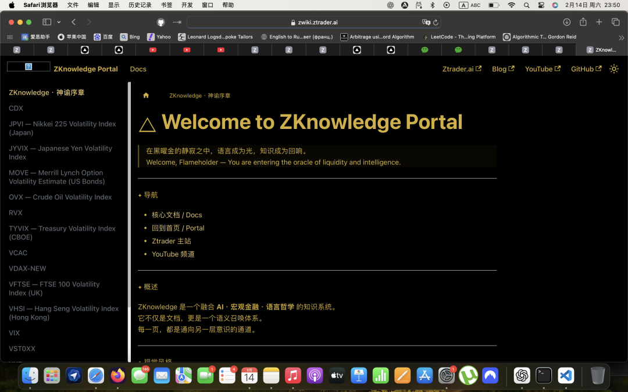Click the zwiki.ztrader.ai address field
628x392 pixels.
pyautogui.click(x=317, y=23)
